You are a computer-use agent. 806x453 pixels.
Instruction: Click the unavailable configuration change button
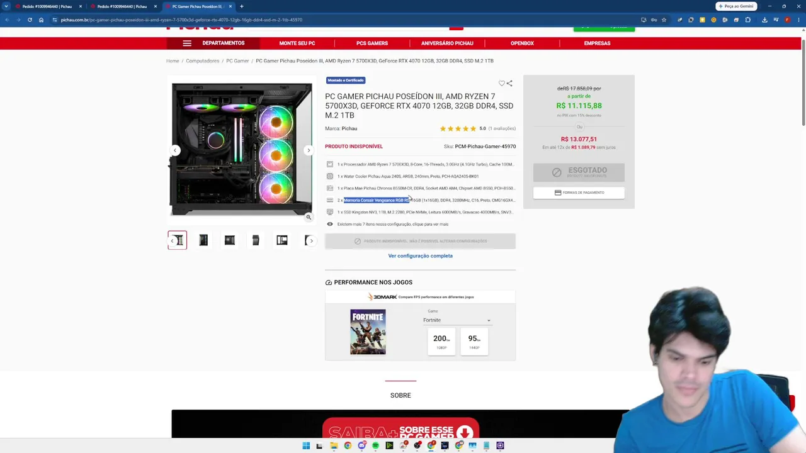(420, 241)
